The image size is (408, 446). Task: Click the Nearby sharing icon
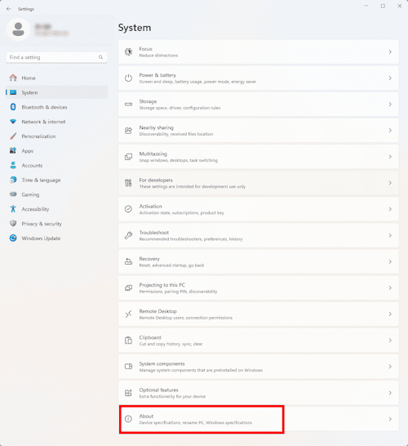click(x=128, y=131)
